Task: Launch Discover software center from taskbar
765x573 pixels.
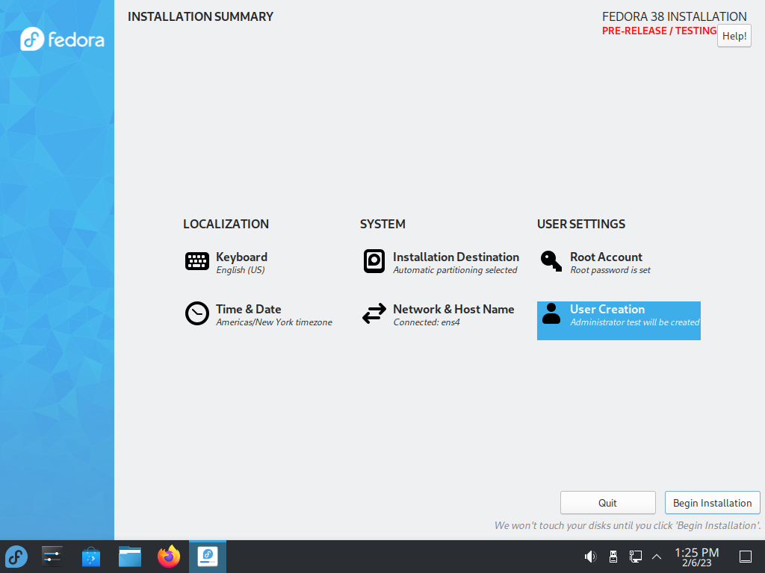Action: [91, 557]
